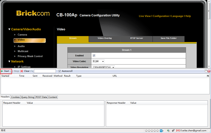Sort by the Received column header
The height and width of the screenshot is (133, 211).
(x=46, y=76)
